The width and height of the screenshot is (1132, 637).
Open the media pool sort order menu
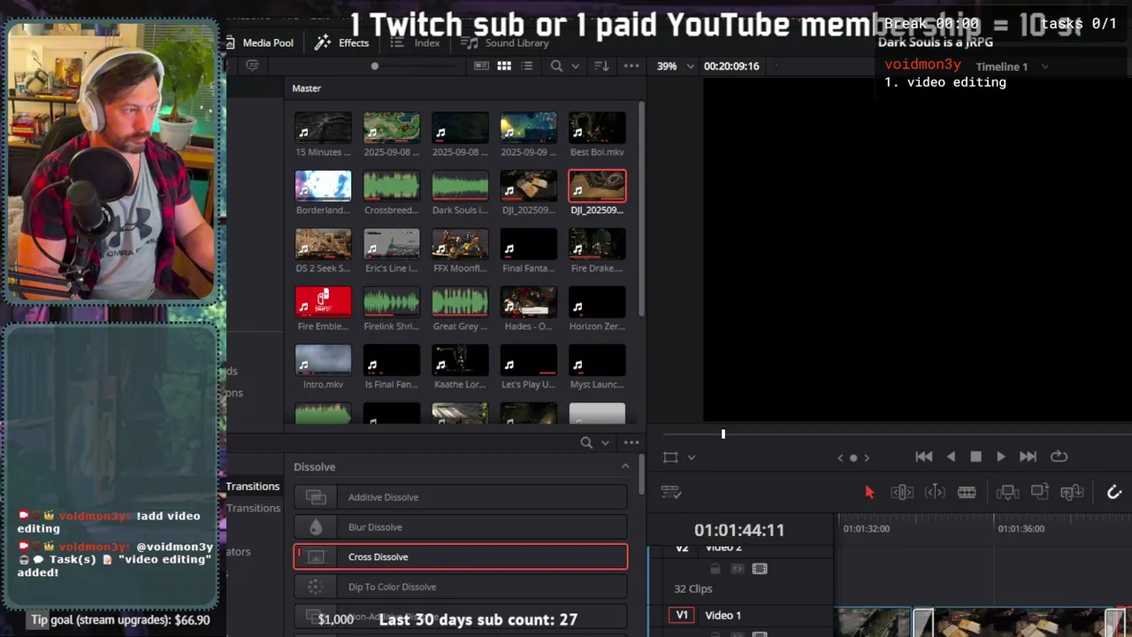tap(601, 65)
